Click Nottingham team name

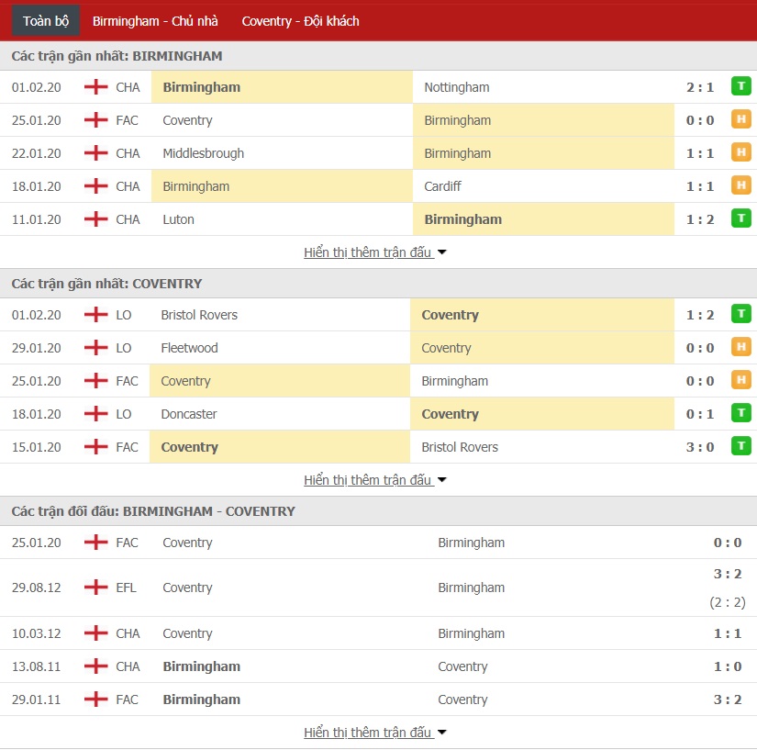click(457, 87)
